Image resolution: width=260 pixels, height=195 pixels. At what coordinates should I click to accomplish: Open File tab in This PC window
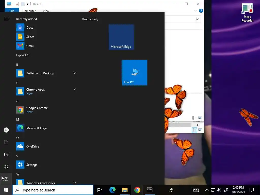pos(12,10)
